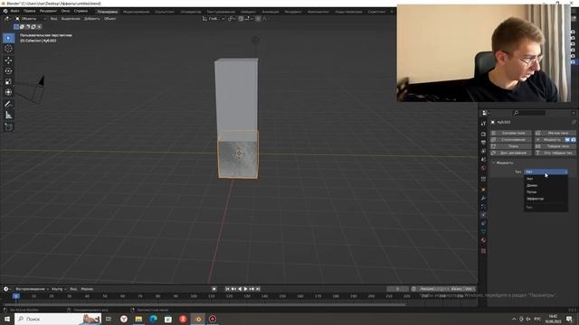Viewport: 579px width, 325px height.
Task: Open Windows Start menu
Action: point(7,319)
